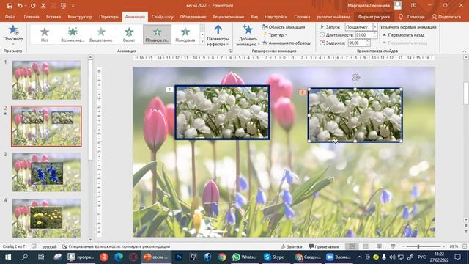Switch to the Переходы tab
This screenshot has height=264, width=469.
click(108, 17)
